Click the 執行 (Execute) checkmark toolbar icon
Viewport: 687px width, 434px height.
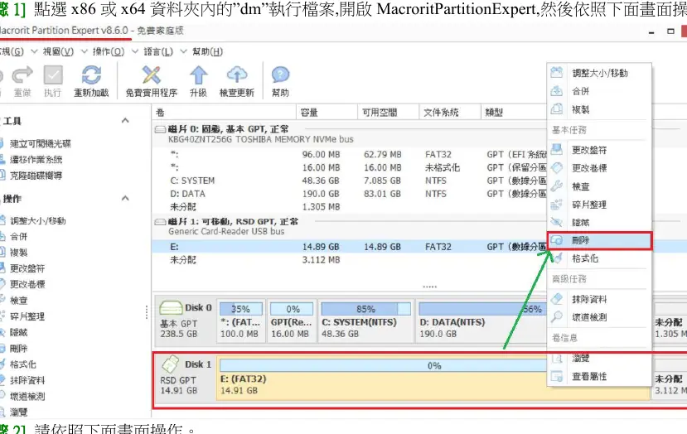click(53, 75)
